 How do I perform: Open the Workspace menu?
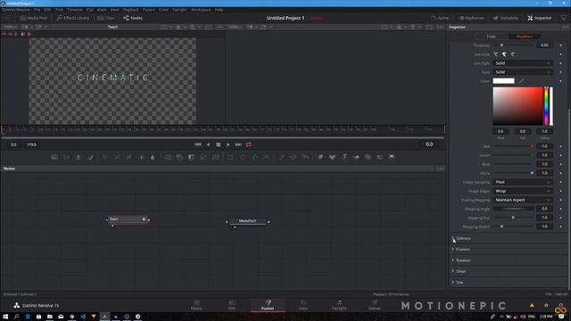pyautogui.click(x=201, y=10)
